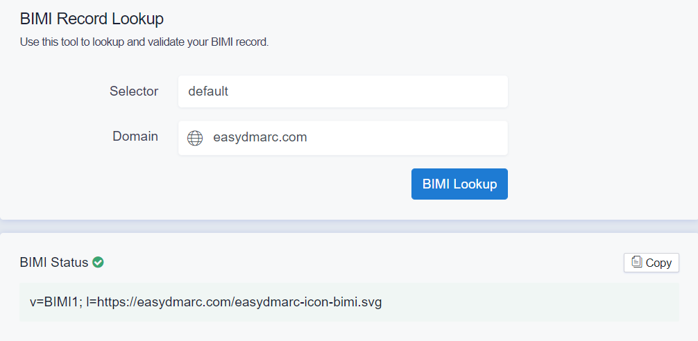Image resolution: width=698 pixels, height=341 pixels.
Task: Focus the Domain input with easydmarc.com
Action: click(343, 138)
